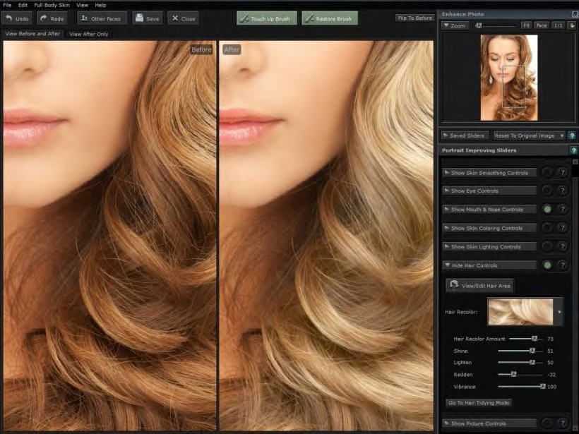
Task: Click the Flip To Before button
Action: 414,18
